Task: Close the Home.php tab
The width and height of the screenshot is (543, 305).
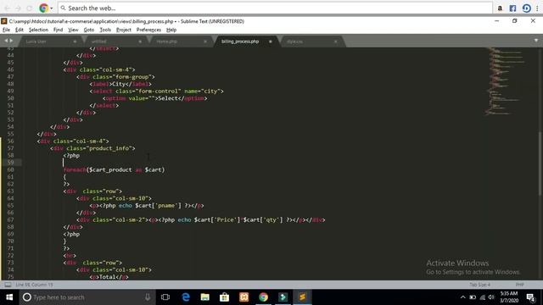Action: 205,42
